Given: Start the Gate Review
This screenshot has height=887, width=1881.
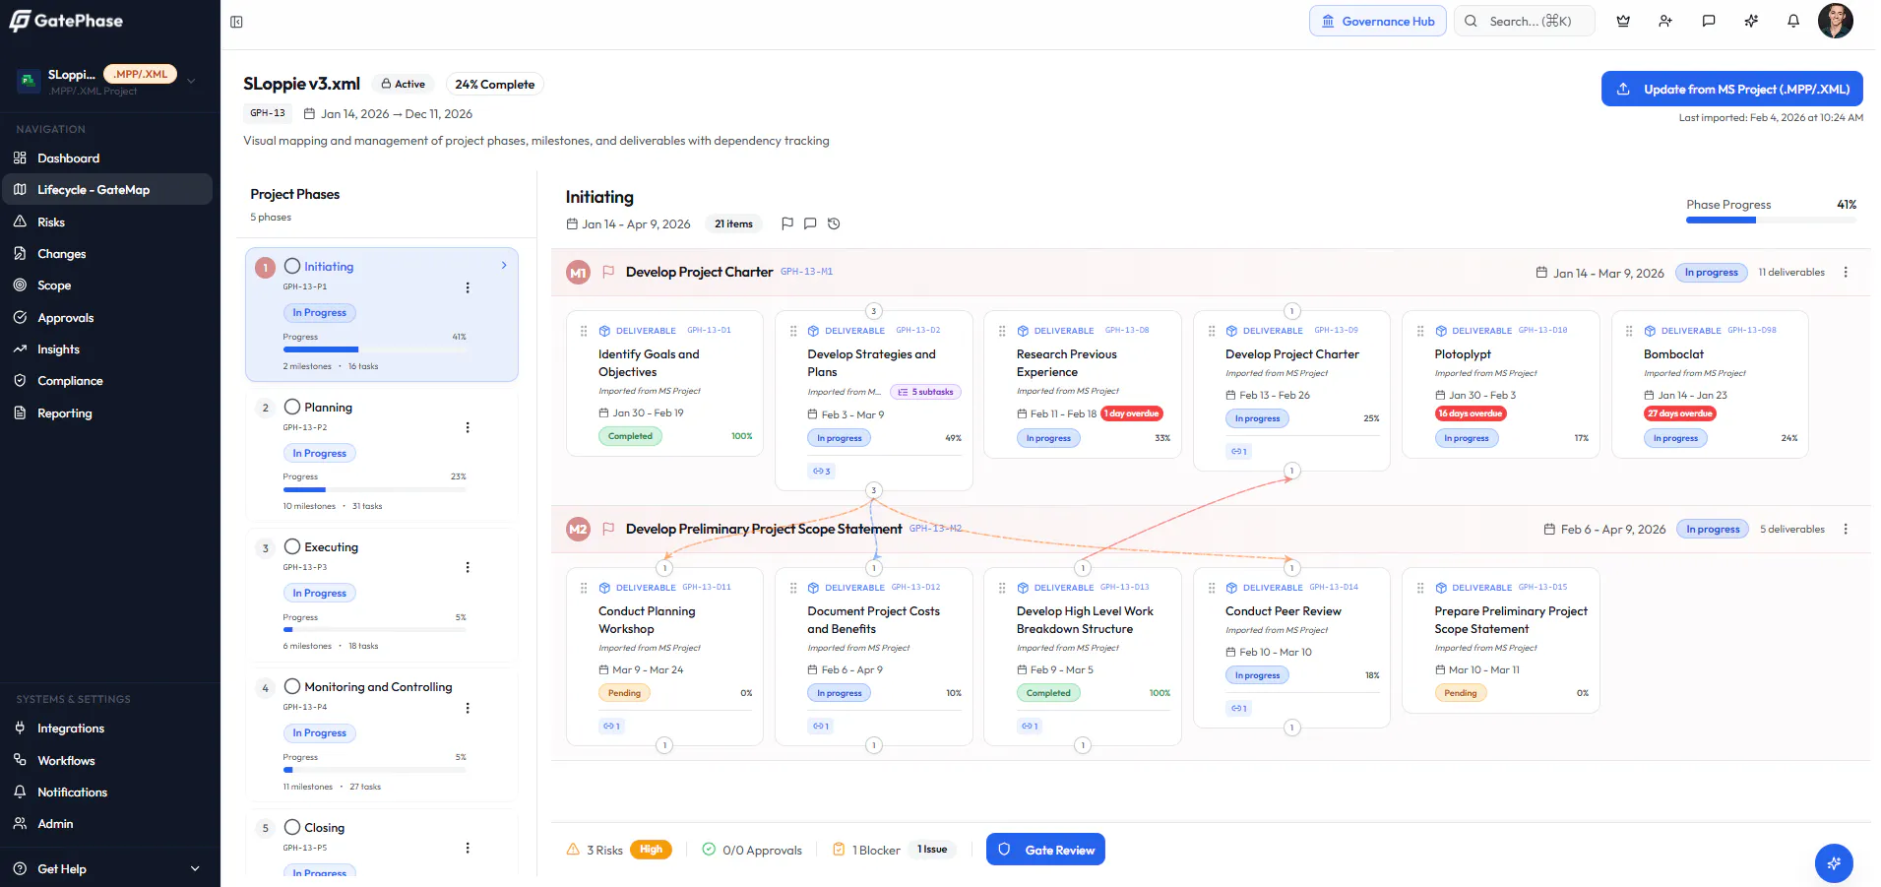Looking at the screenshot, I should point(1045,850).
